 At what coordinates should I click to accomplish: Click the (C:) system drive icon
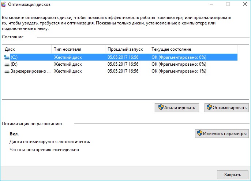[x=7, y=57]
